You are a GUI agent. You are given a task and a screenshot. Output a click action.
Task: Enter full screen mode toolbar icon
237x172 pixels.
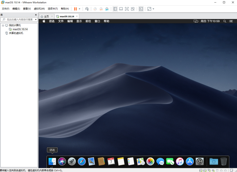[x=127, y=9]
